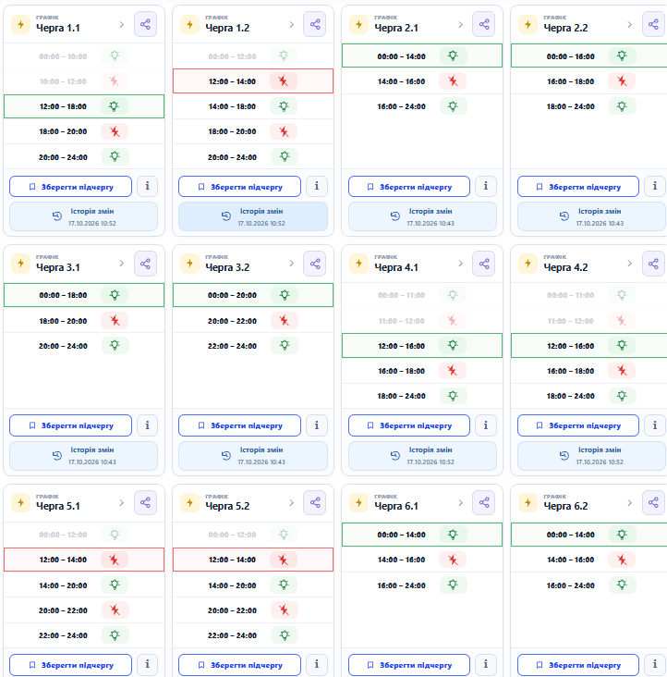Select 12:00 – 14:00 outage in Черга 1.2
Screen dimensions: 667x677
click(253, 81)
